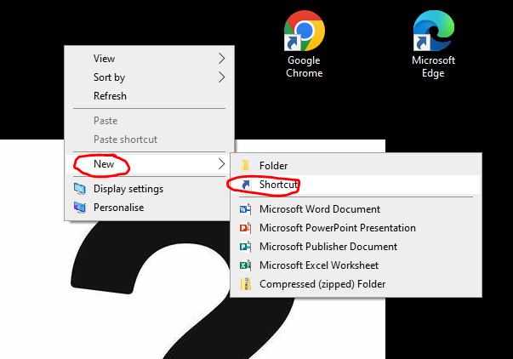
Task: Open the Sort by menu entry
Action: pyautogui.click(x=150, y=77)
